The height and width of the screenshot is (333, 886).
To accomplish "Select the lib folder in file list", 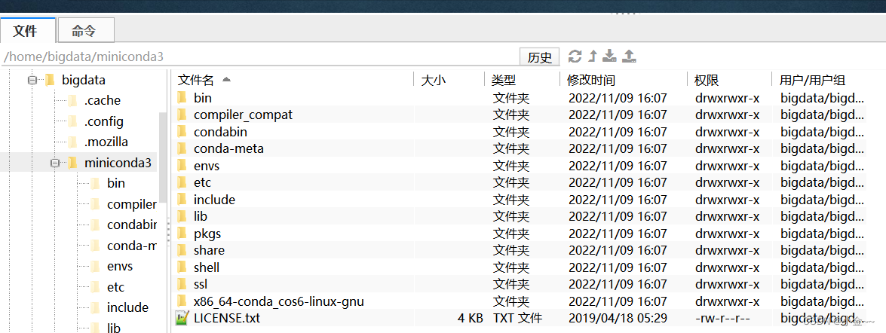I will pyautogui.click(x=201, y=216).
